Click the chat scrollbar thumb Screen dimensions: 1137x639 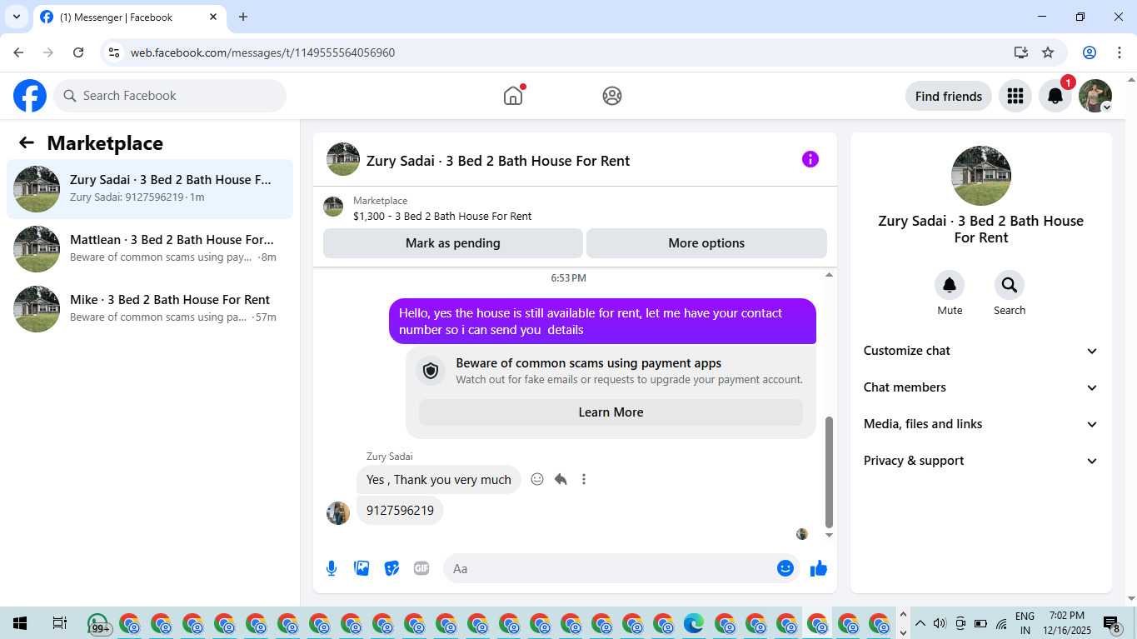point(829,472)
